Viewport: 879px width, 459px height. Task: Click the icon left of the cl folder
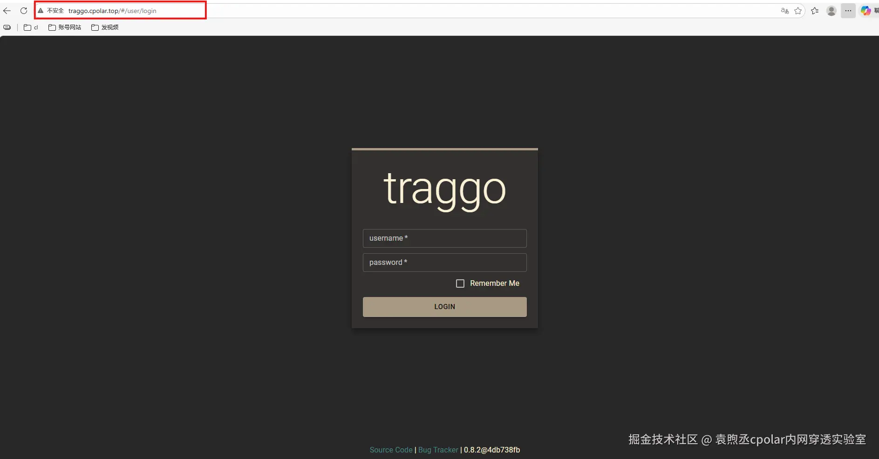tap(7, 27)
